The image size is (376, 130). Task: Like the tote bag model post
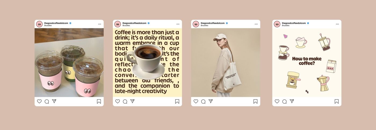tap(196, 101)
